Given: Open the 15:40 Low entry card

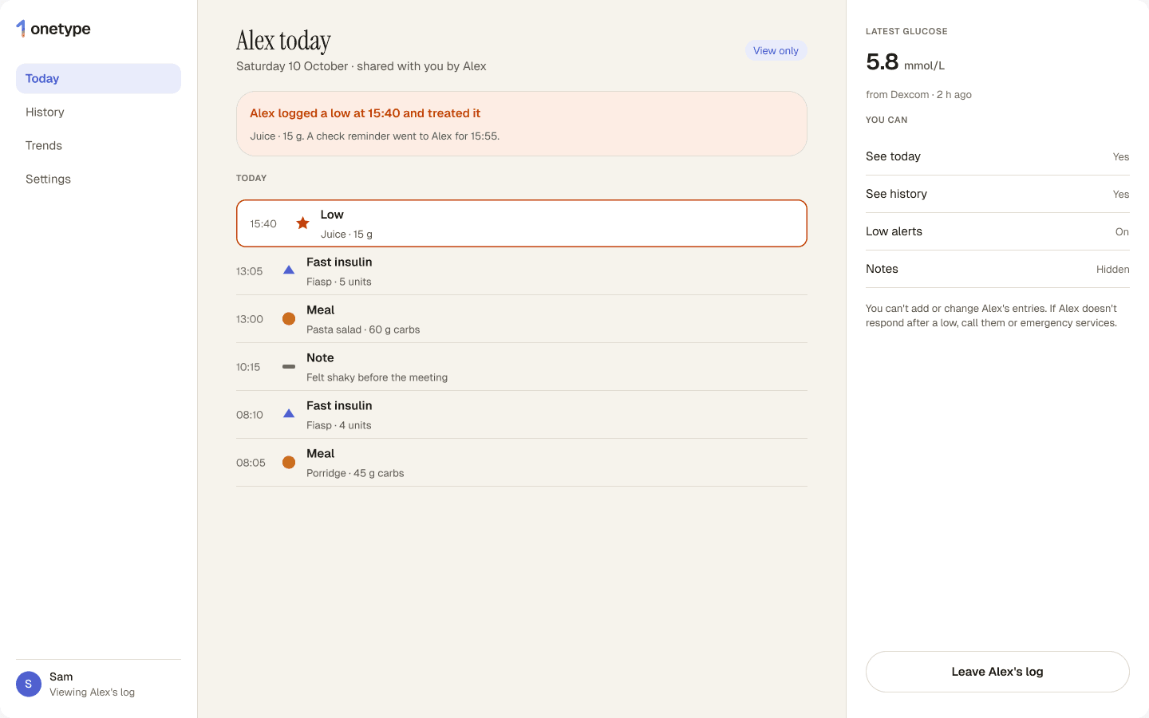Looking at the screenshot, I should pos(522,223).
